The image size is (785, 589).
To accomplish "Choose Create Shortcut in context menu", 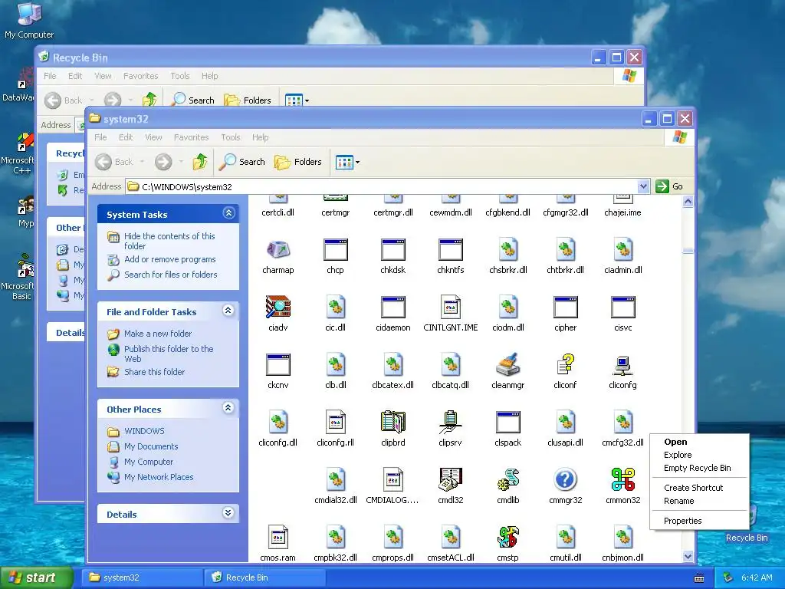I will click(699, 488).
